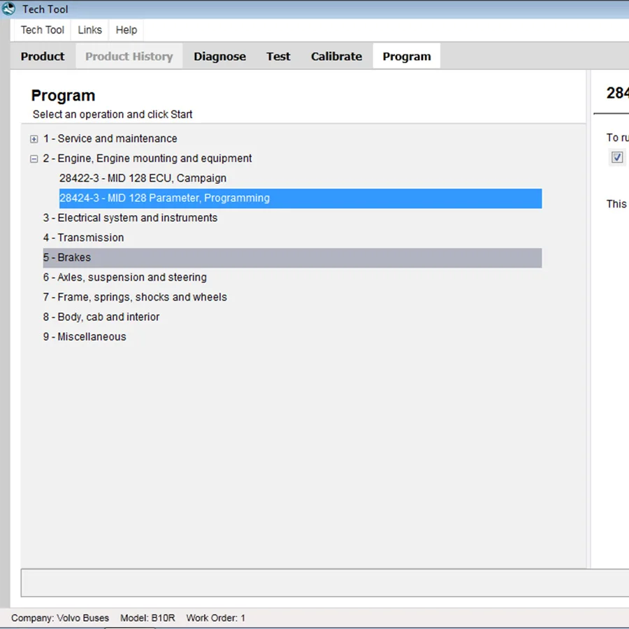This screenshot has width=629, height=629.
Task: Click the Tech Tool app icon in title bar
Action: point(8,9)
